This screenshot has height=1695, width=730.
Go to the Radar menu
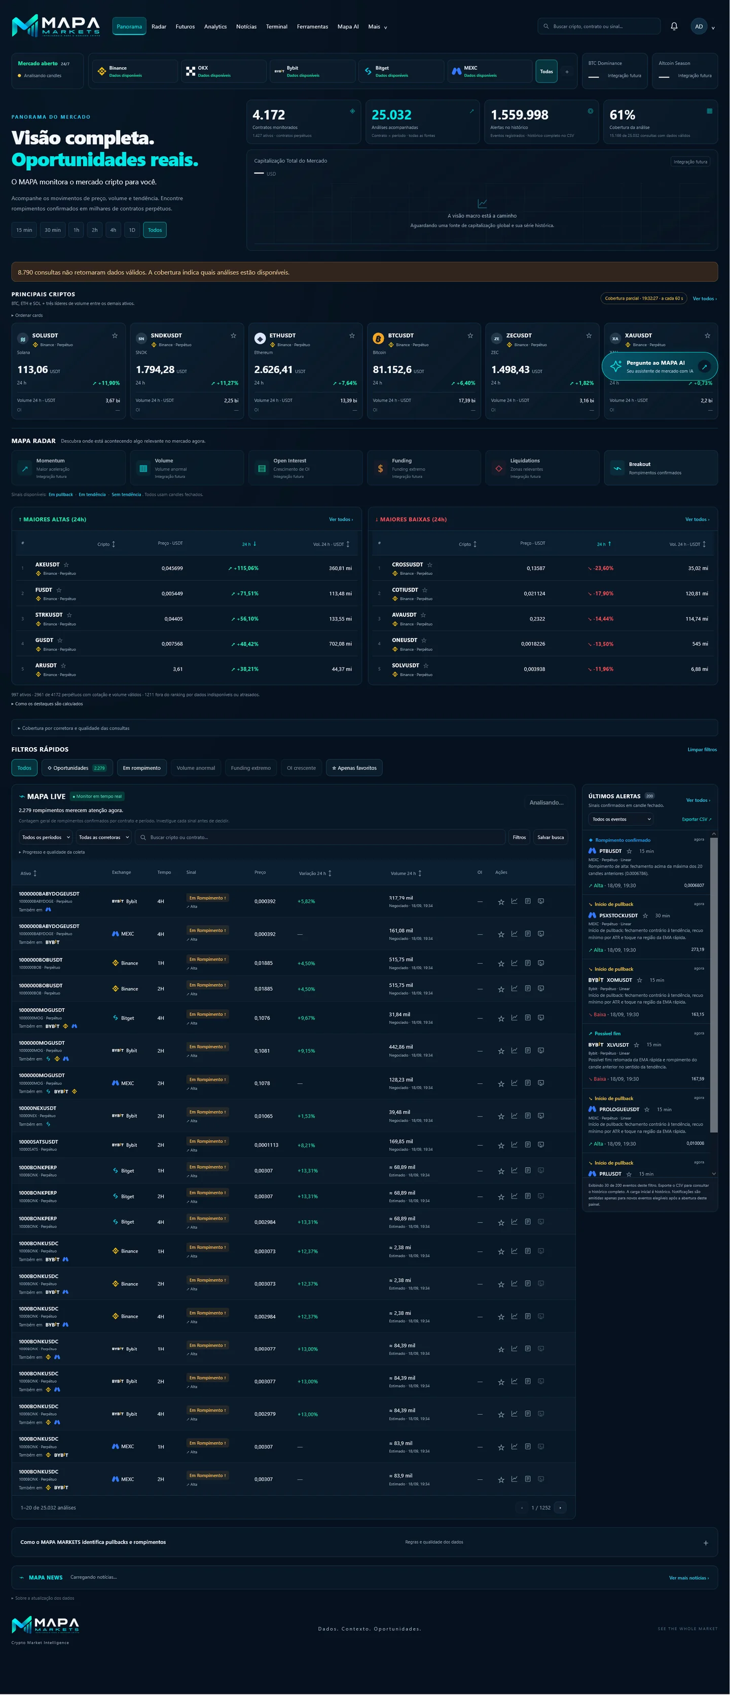pos(159,27)
